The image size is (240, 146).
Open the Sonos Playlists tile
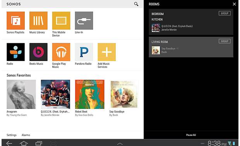15,20
